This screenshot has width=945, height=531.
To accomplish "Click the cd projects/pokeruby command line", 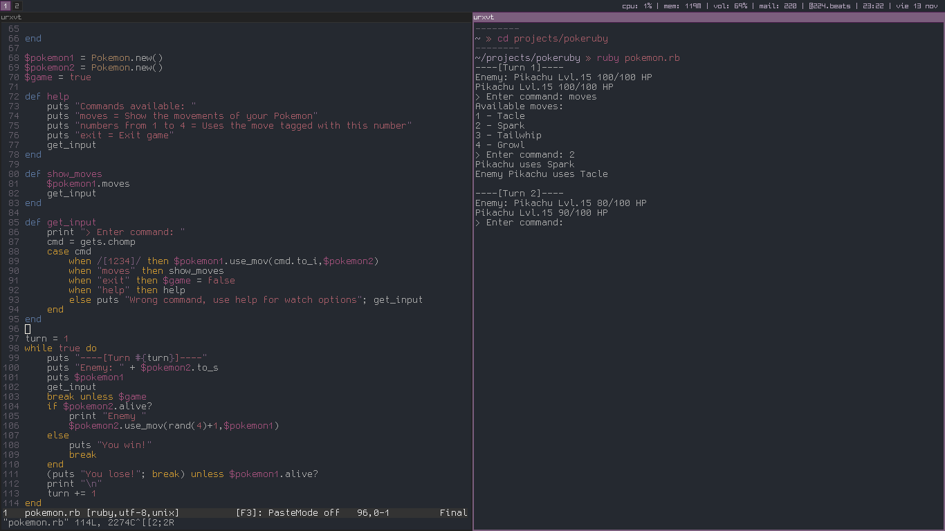I will [x=553, y=39].
